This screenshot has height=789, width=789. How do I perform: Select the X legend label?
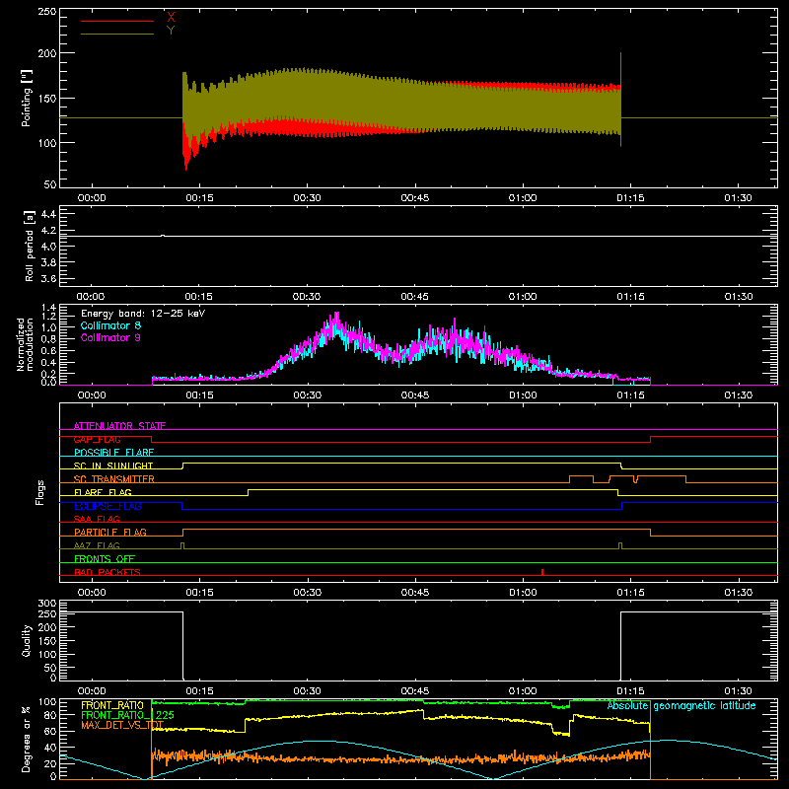171,18
